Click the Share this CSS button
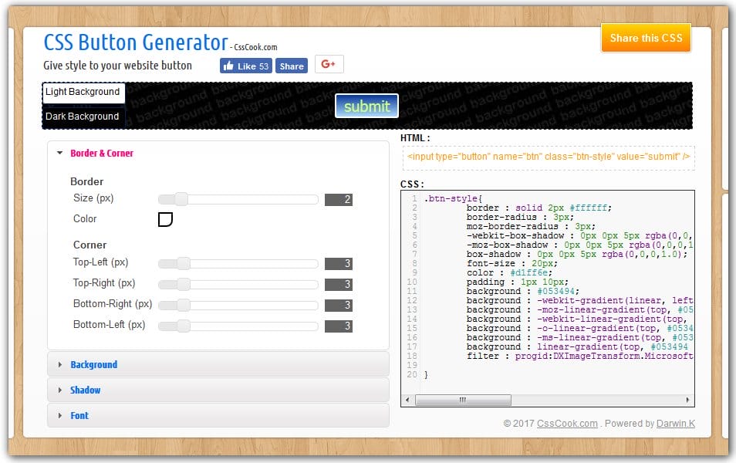Image resolution: width=736 pixels, height=463 pixels. click(646, 38)
